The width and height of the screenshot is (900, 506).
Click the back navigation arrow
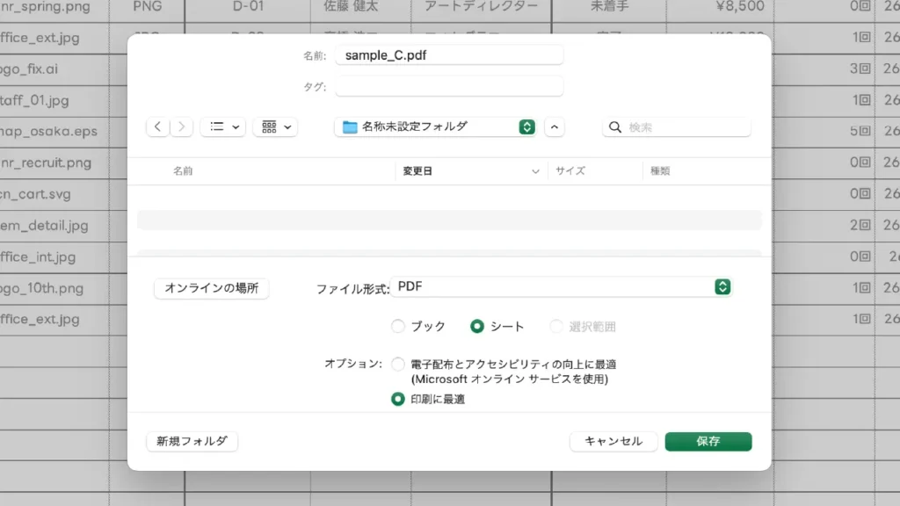[158, 127]
